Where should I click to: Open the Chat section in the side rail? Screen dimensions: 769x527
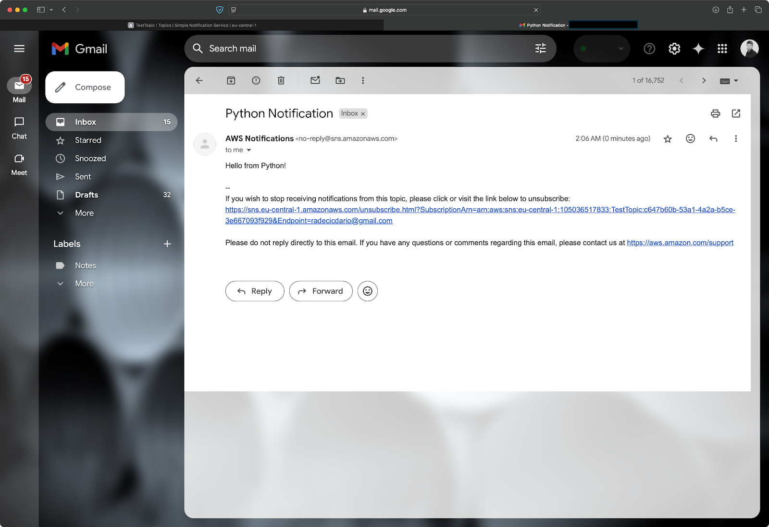pyautogui.click(x=19, y=128)
